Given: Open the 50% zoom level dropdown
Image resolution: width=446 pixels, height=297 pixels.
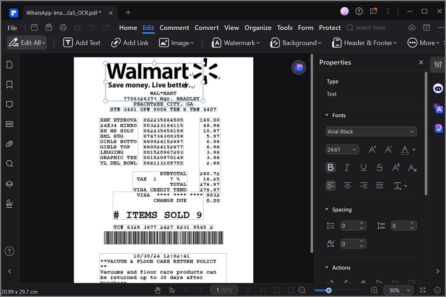Looking at the screenshot, I should [398, 290].
